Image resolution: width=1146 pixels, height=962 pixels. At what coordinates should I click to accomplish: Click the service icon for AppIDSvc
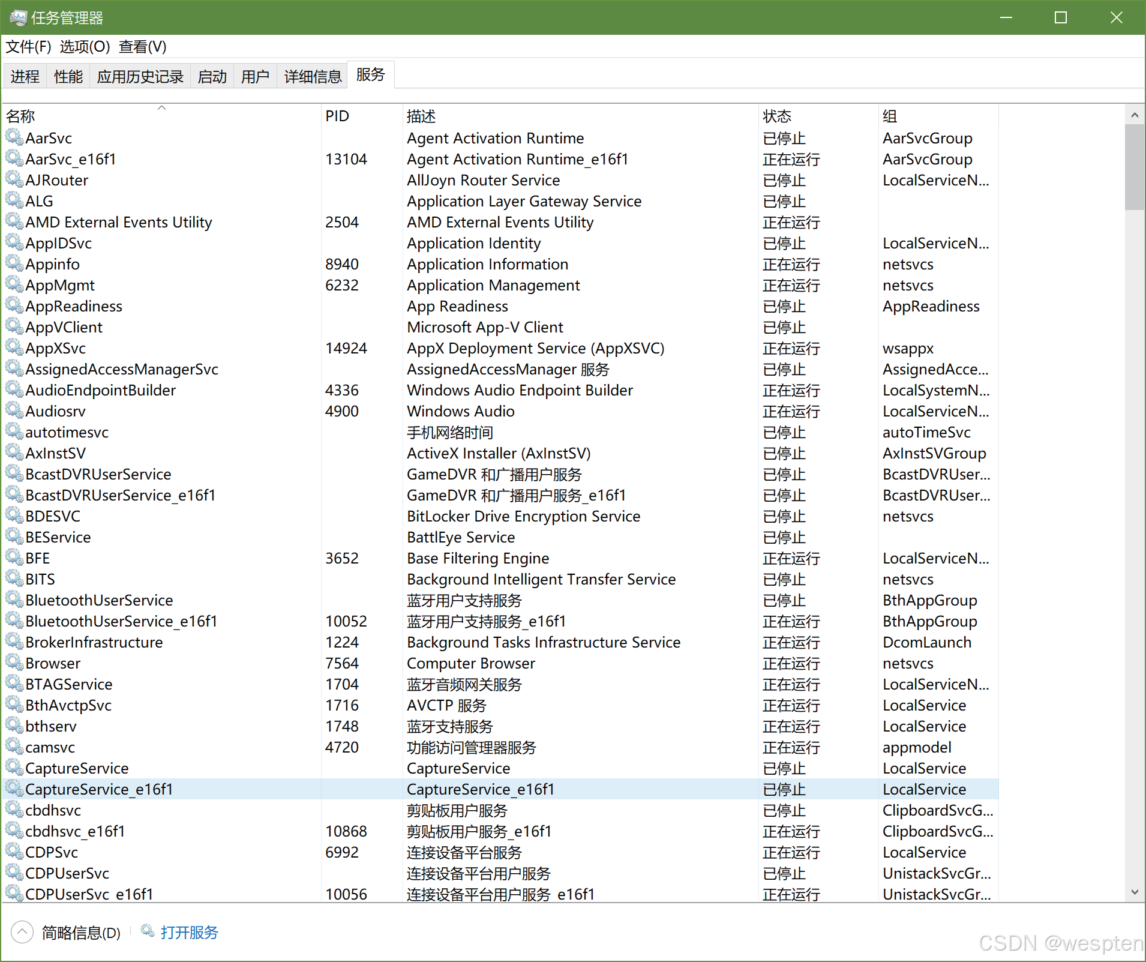tap(14, 242)
